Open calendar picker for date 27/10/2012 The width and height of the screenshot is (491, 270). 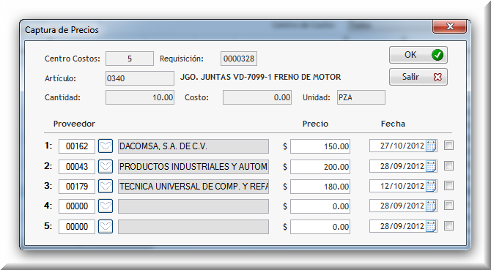431,146
